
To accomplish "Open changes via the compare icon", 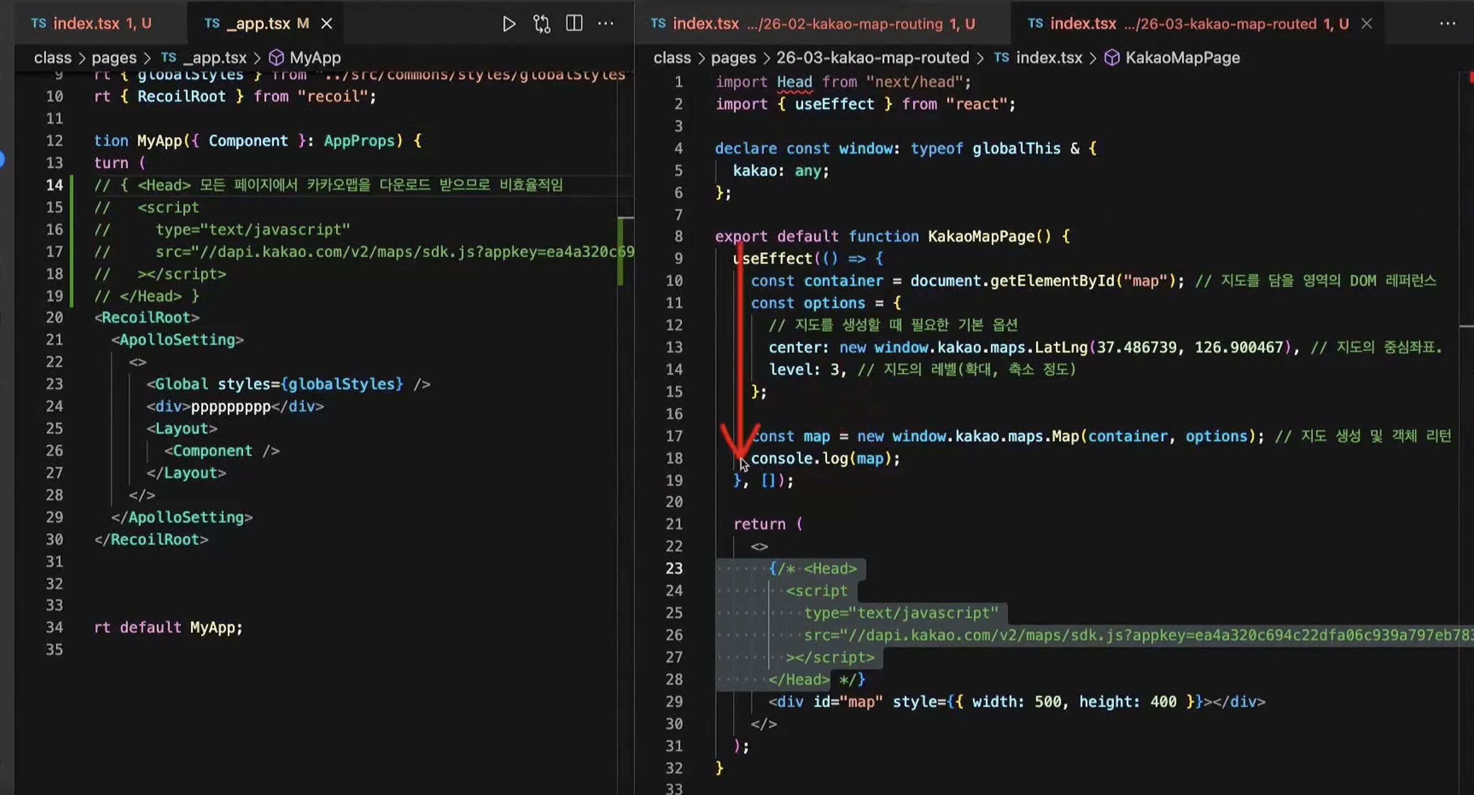I will click(541, 23).
